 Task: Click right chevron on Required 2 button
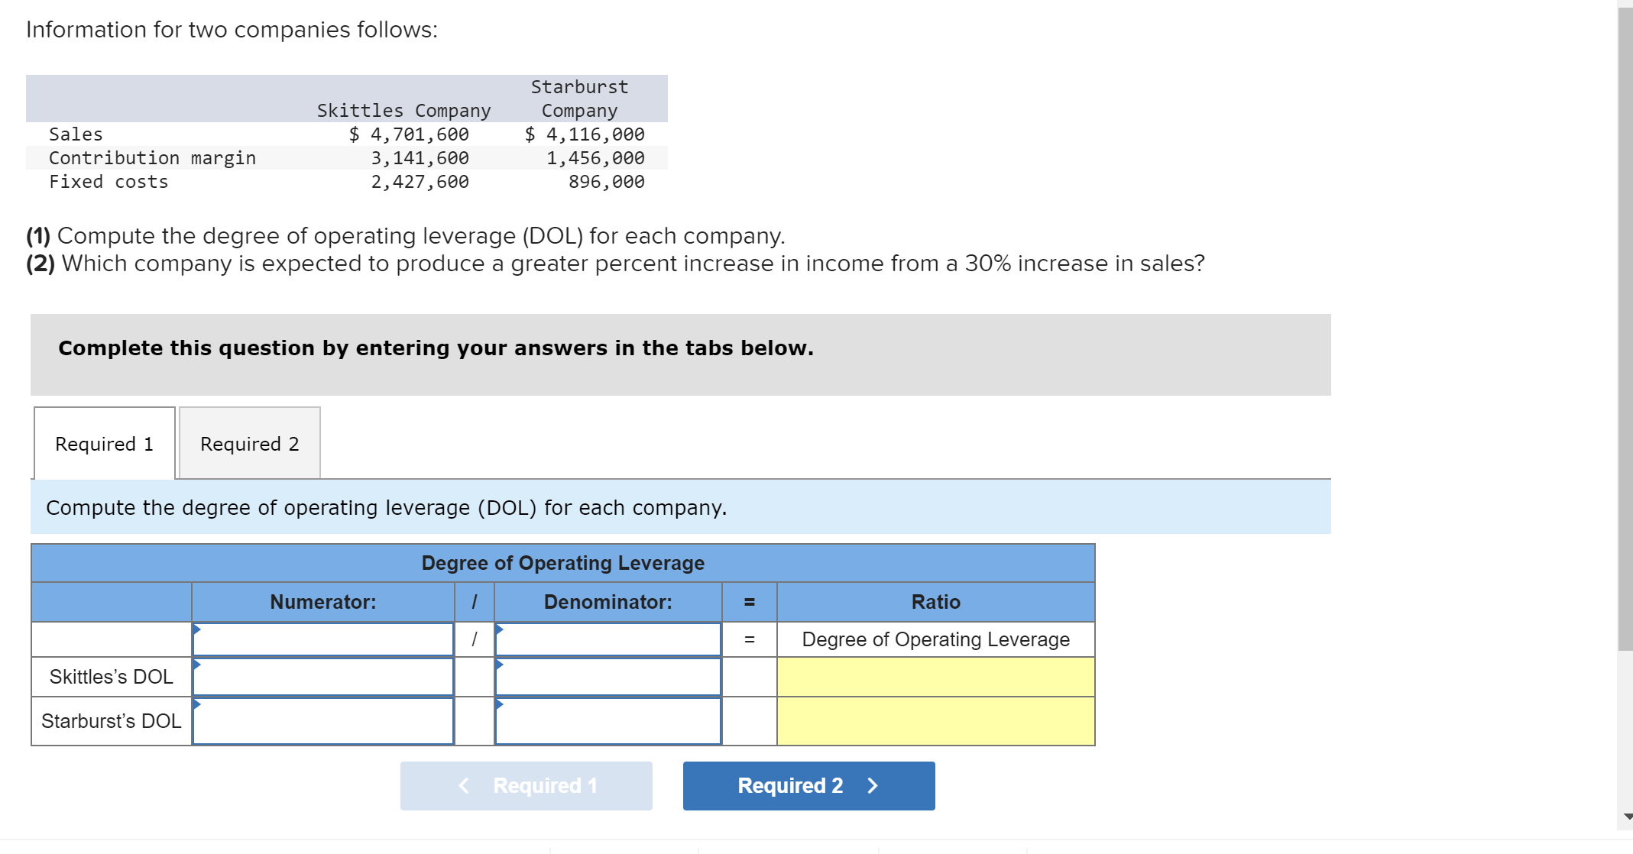(873, 785)
